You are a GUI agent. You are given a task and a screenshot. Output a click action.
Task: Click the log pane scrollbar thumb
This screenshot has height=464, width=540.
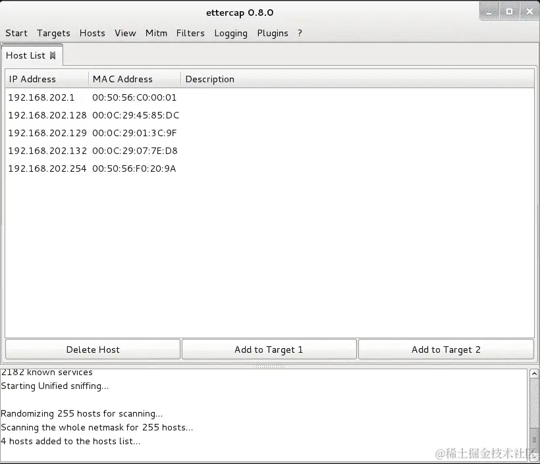[x=534, y=440]
